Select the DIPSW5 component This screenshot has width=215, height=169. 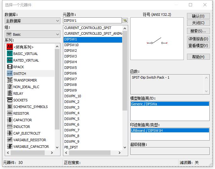tap(93, 68)
